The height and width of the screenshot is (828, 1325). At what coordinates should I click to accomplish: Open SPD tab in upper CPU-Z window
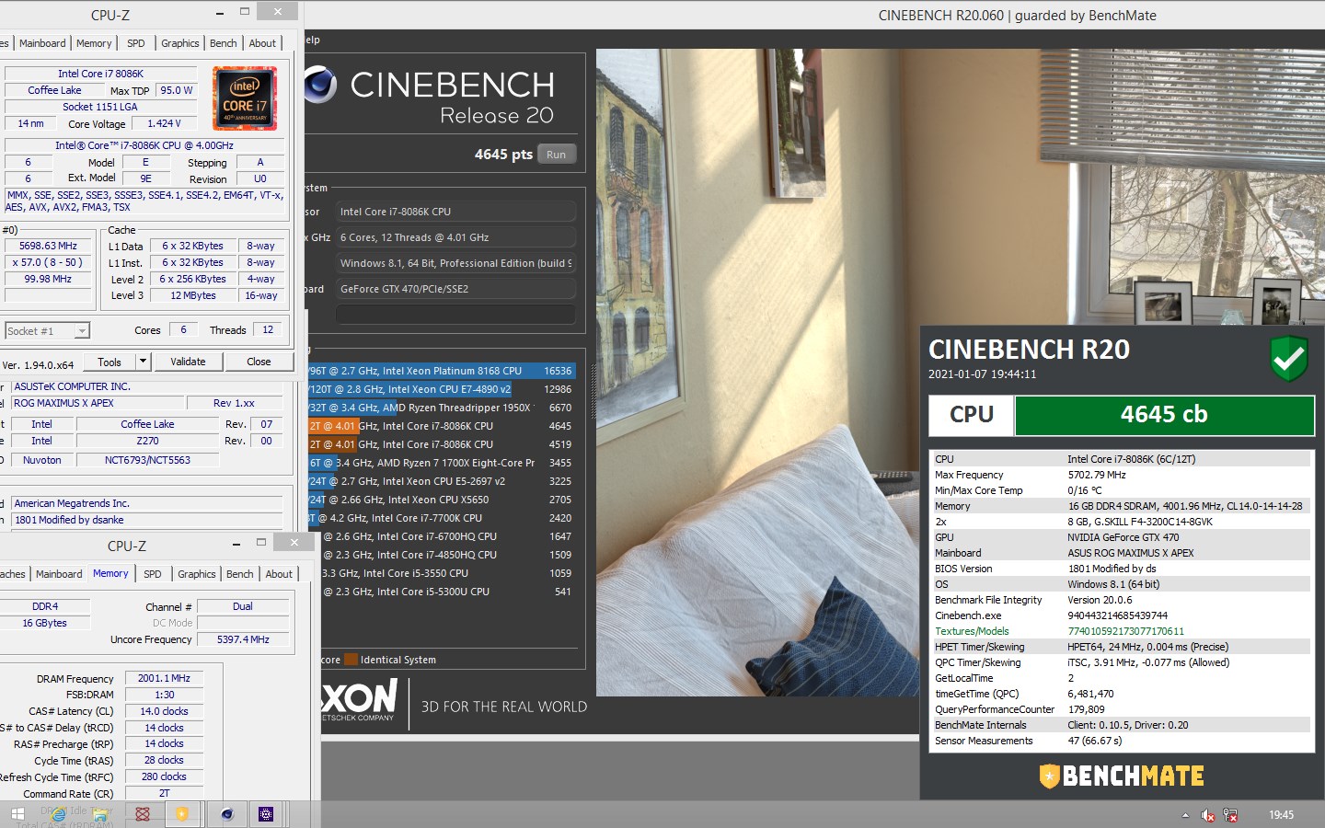(x=136, y=43)
